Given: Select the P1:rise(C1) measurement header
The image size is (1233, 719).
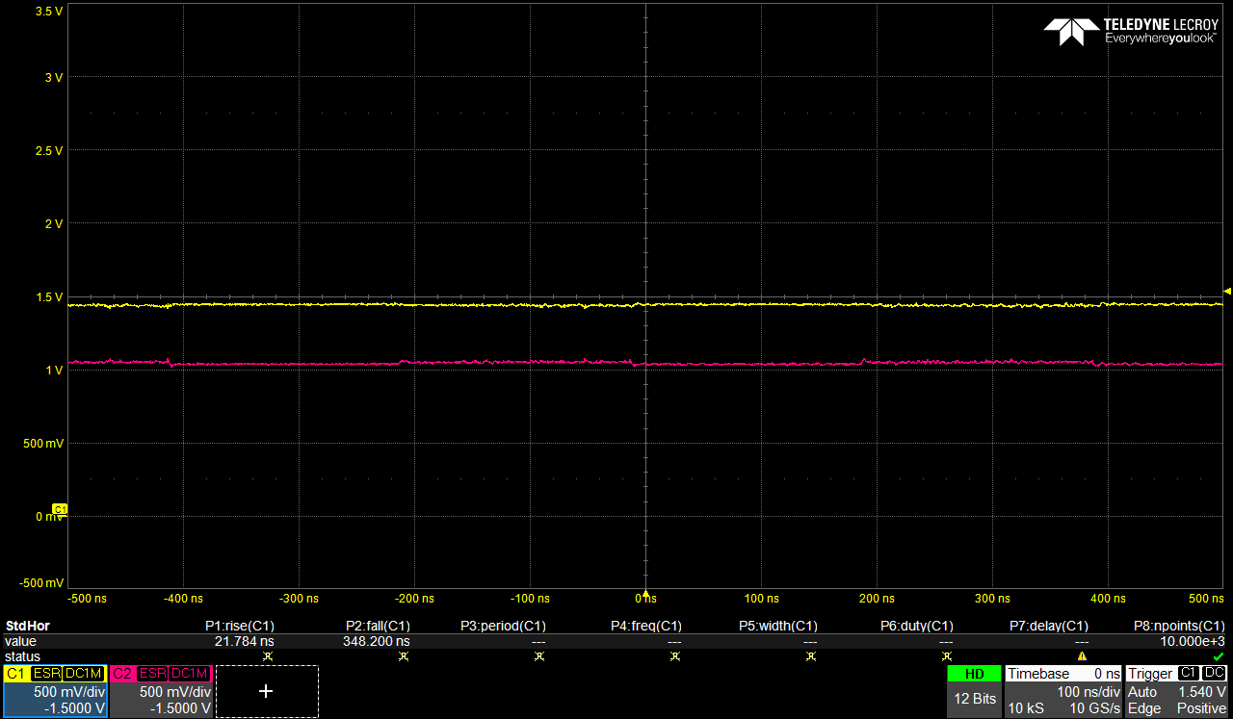Looking at the screenshot, I should [240, 626].
